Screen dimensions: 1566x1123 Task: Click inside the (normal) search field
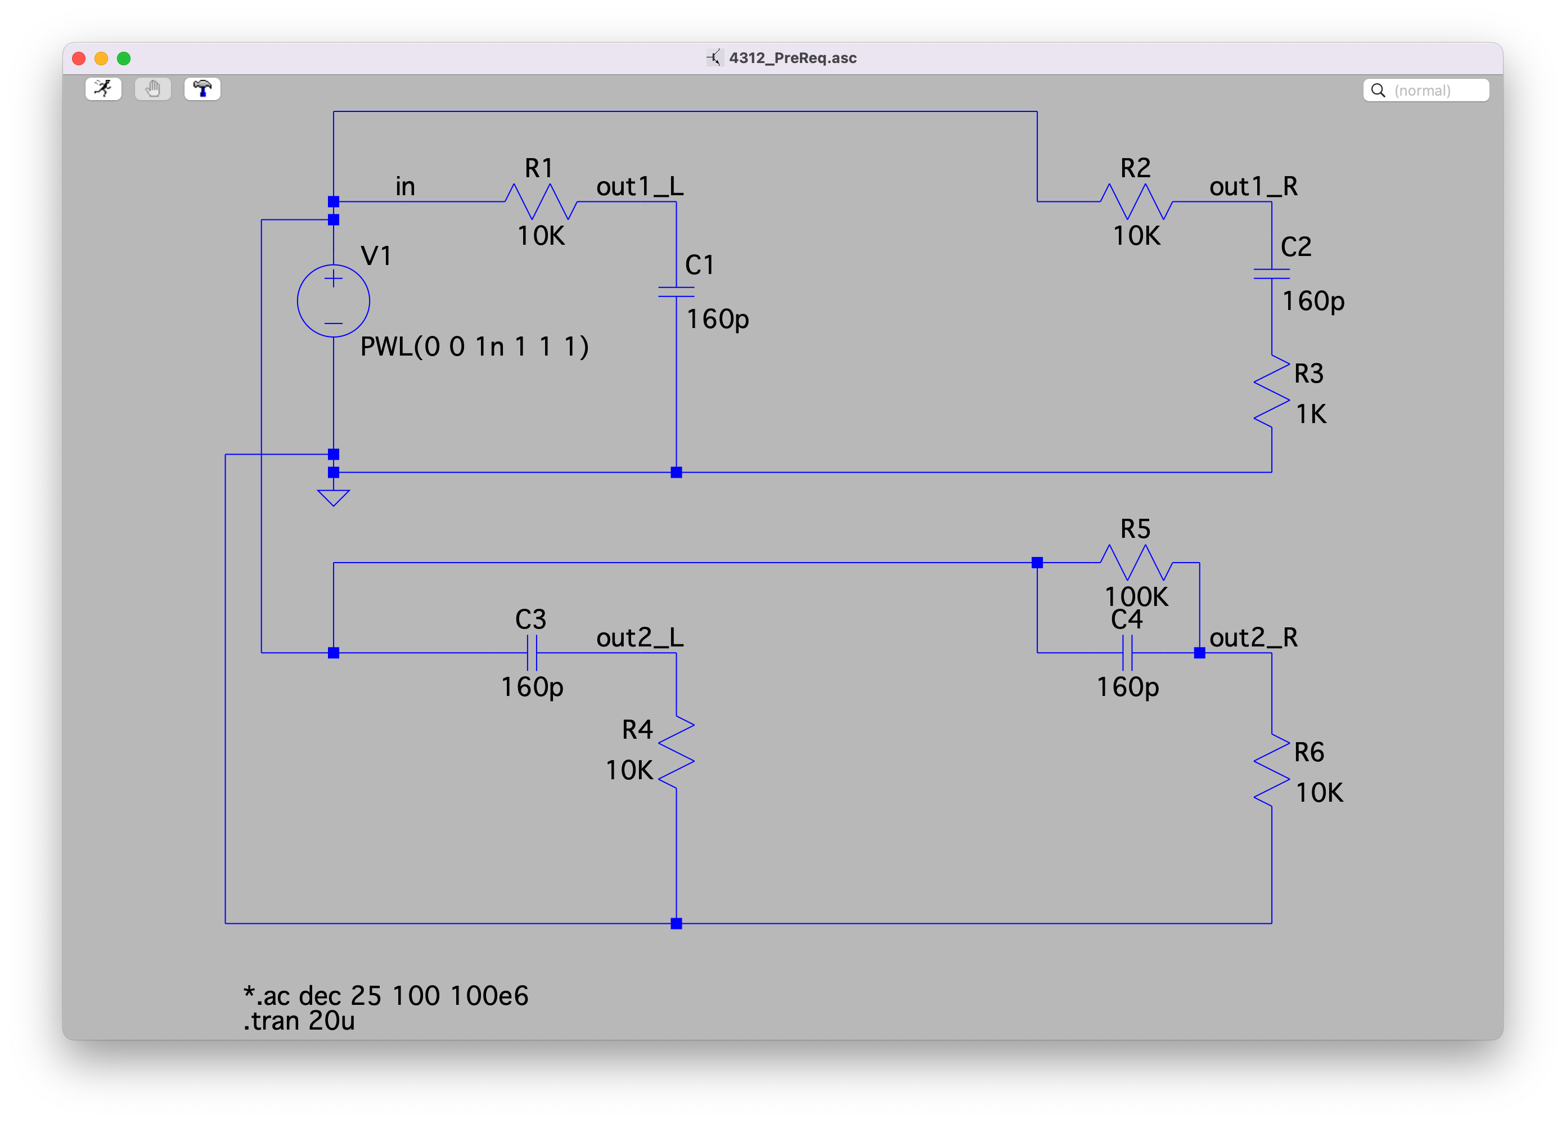(x=1426, y=91)
